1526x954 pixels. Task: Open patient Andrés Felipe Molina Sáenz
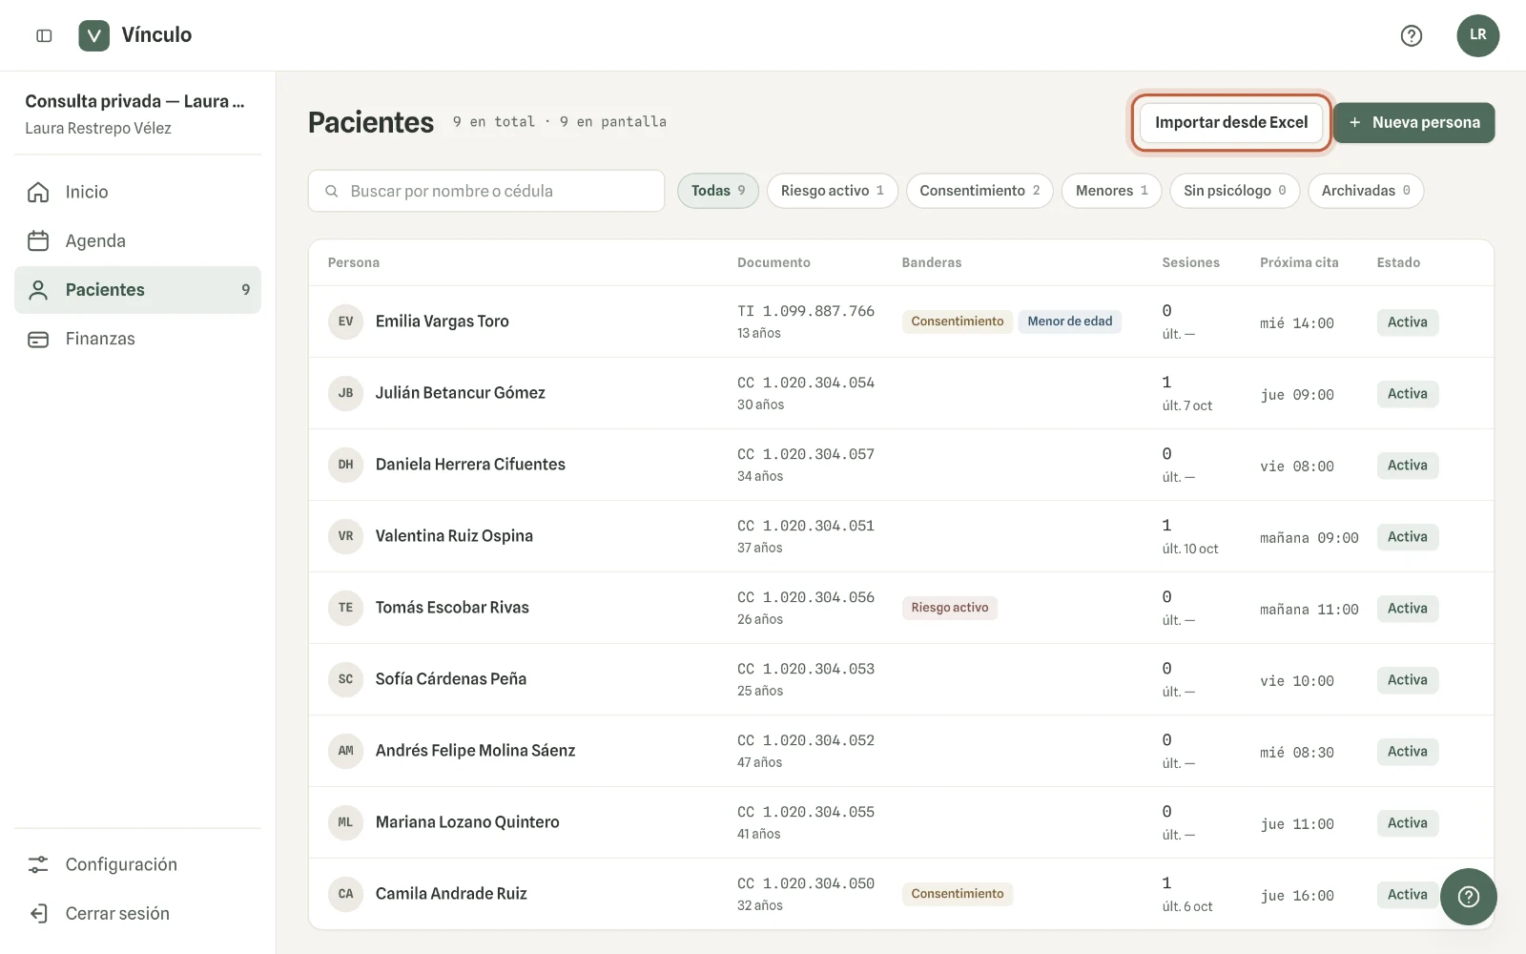[x=475, y=751]
